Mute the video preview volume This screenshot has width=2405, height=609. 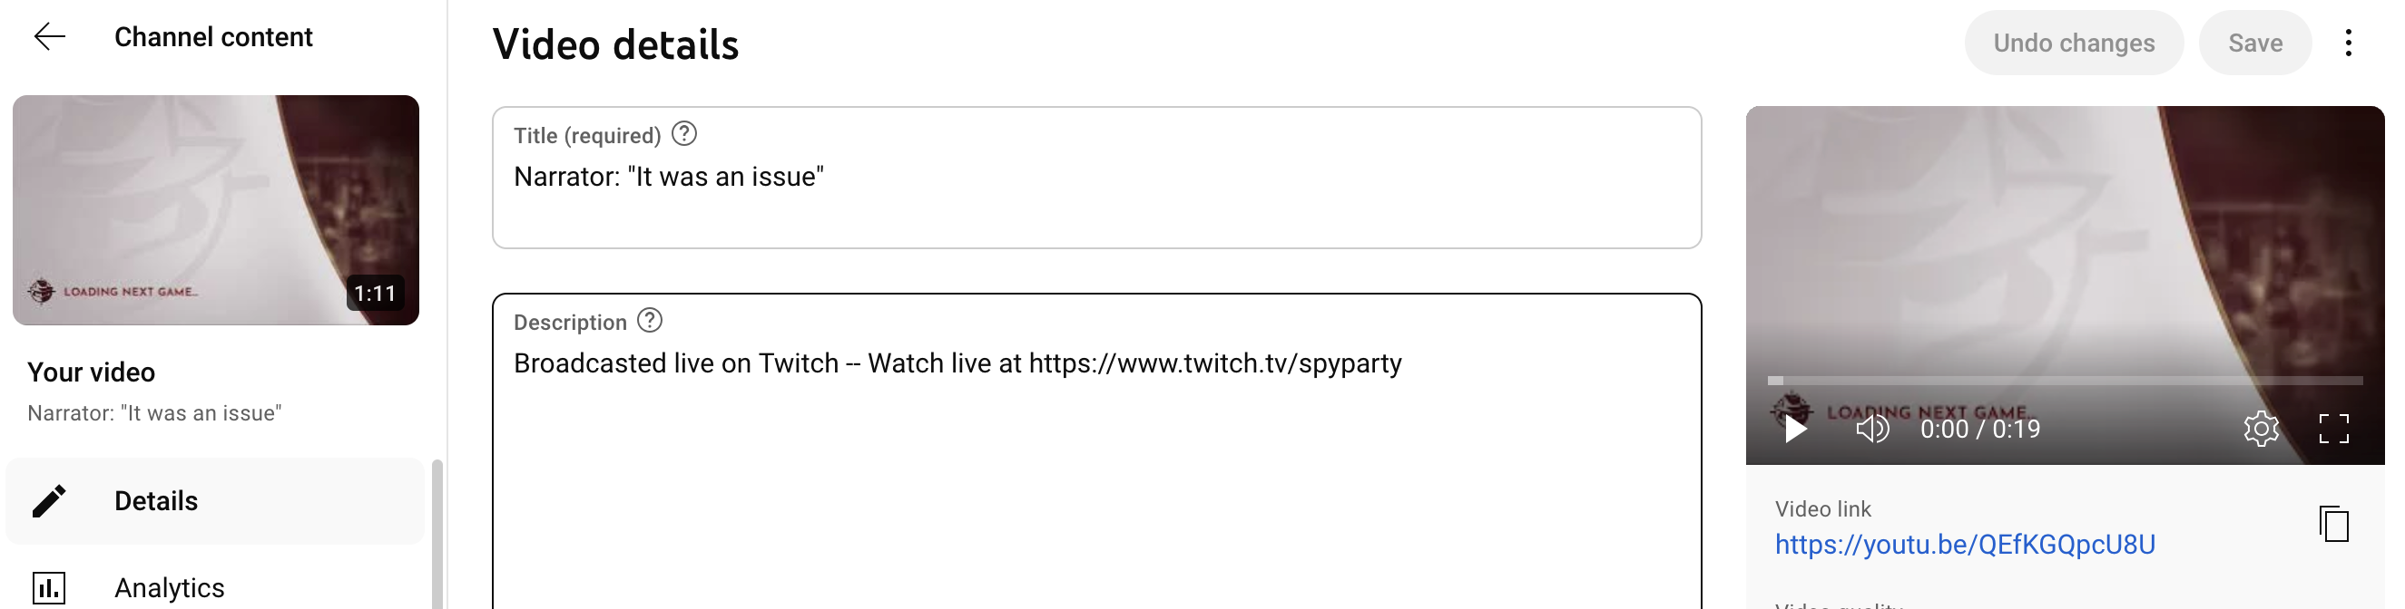pos(1871,429)
